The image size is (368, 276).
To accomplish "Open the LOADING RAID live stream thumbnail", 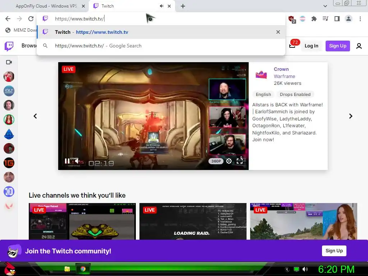I will [x=193, y=221].
